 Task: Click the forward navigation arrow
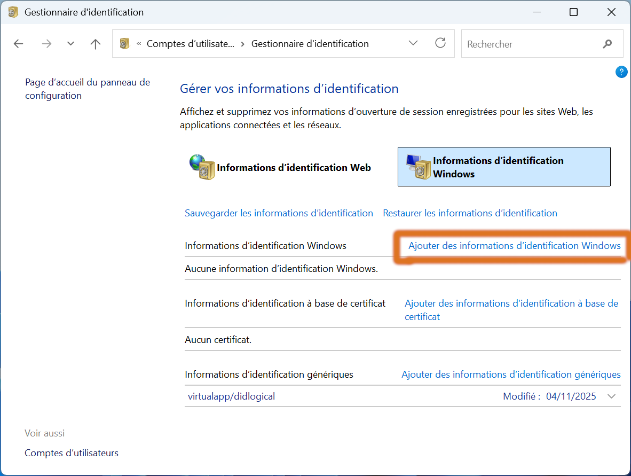click(x=46, y=44)
